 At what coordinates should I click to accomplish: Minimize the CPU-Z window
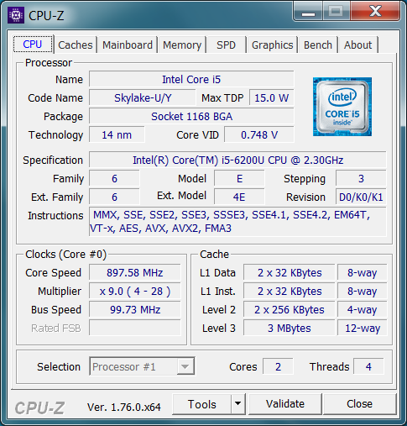[308, 11]
